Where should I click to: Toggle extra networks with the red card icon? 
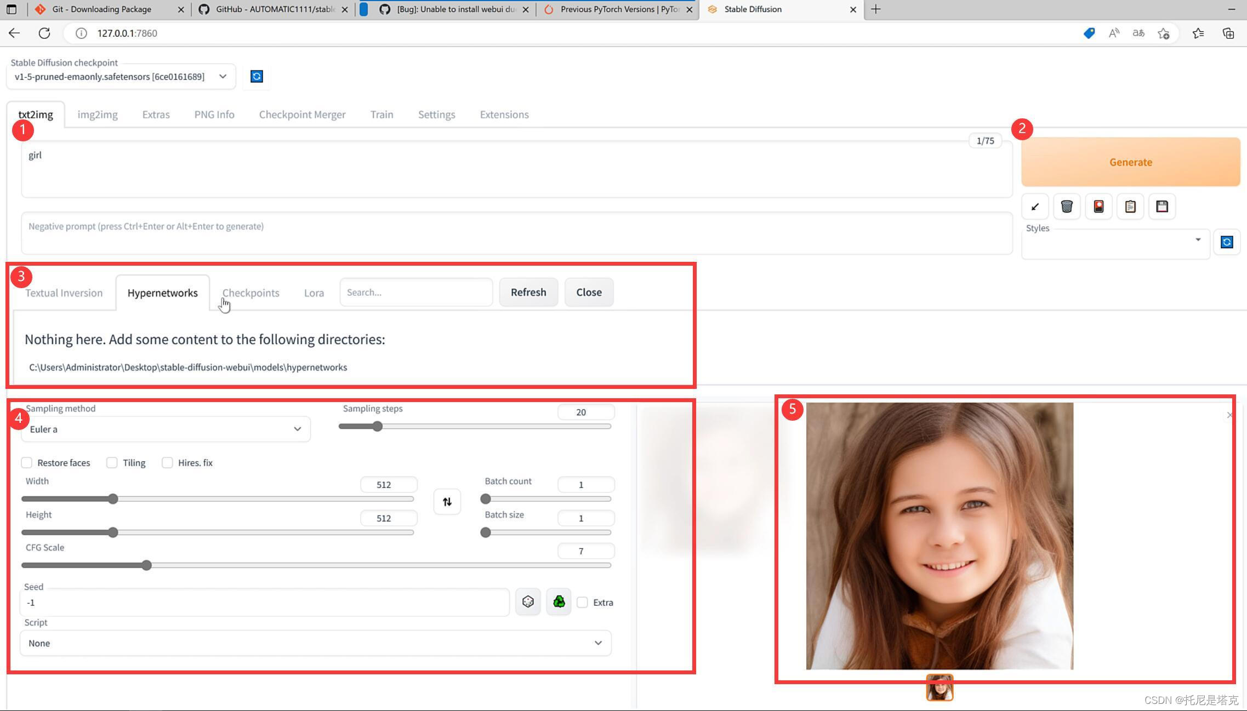click(1098, 207)
